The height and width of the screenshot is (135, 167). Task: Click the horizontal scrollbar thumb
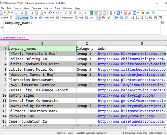(x=64, y=128)
